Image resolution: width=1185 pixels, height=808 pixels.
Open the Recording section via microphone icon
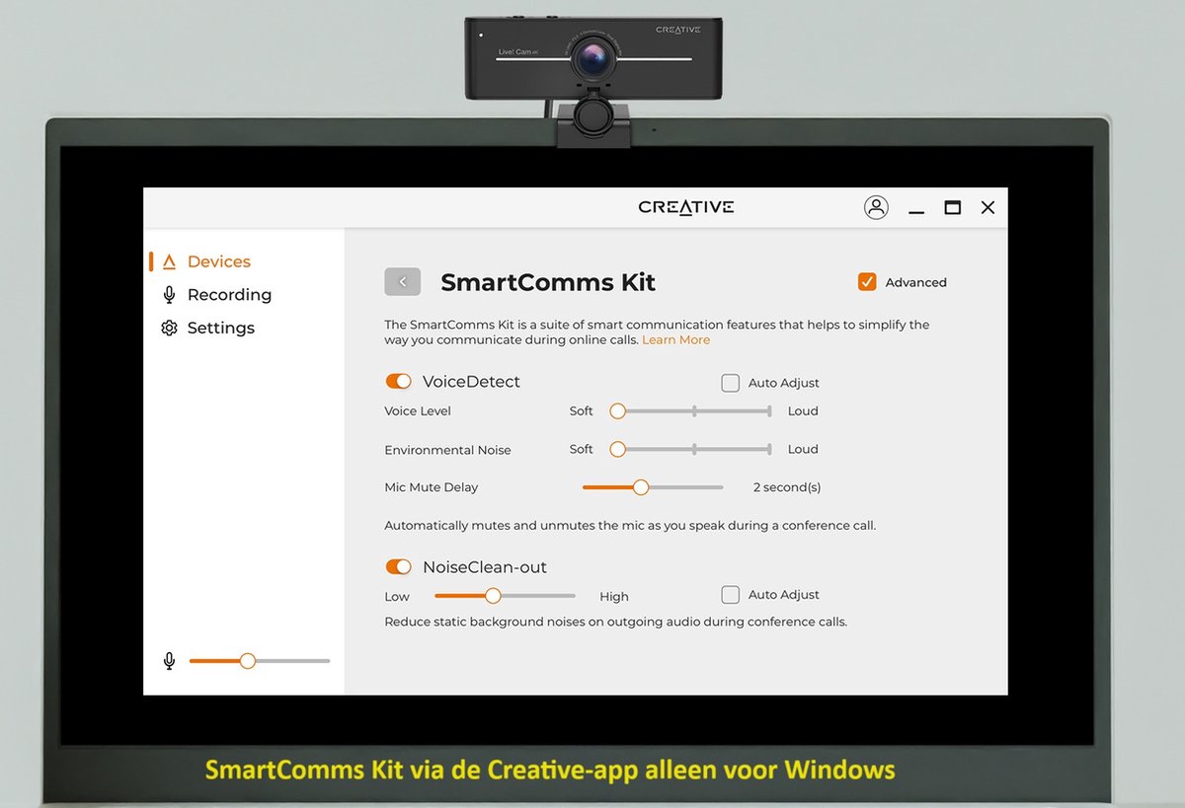(169, 294)
